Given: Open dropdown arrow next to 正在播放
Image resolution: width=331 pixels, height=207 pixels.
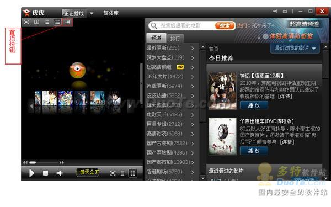Looking at the screenshot, I should [x=92, y=13].
